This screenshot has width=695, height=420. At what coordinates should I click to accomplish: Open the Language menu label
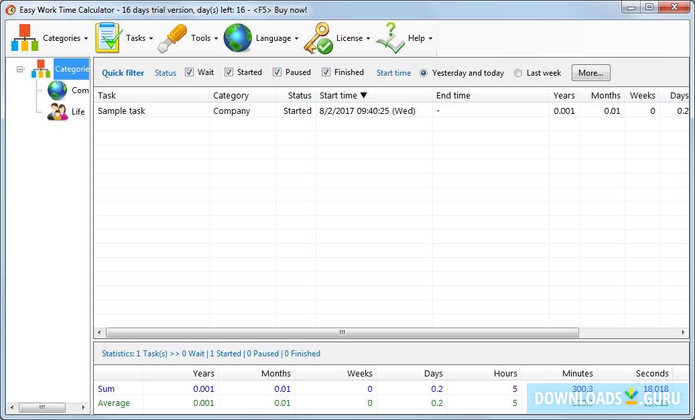273,38
